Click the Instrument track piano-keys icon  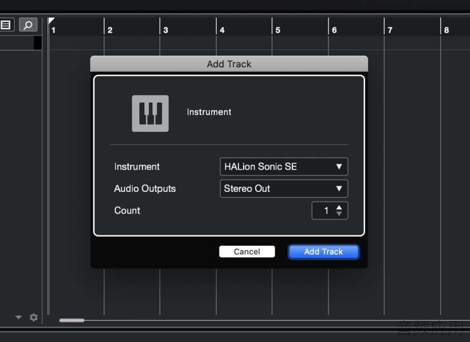tap(150, 113)
